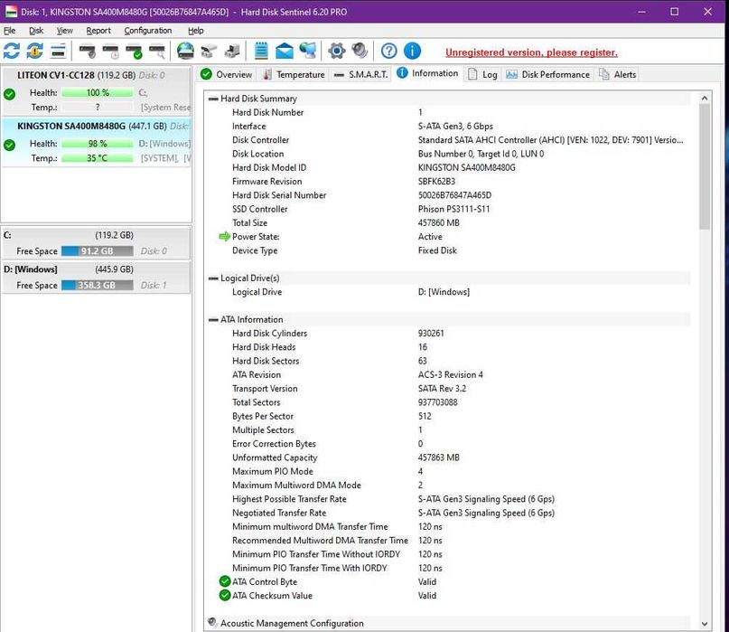The width and height of the screenshot is (729, 632).
Task: Select the KINGSTON SA400M8480G disk entry
Action: (x=97, y=142)
